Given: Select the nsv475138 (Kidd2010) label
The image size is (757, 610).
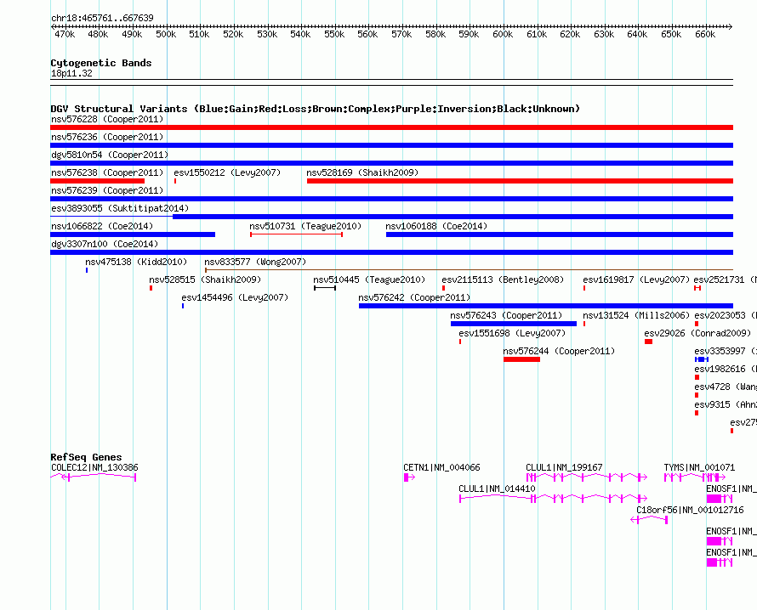Looking at the screenshot, I should tap(136, 262).
